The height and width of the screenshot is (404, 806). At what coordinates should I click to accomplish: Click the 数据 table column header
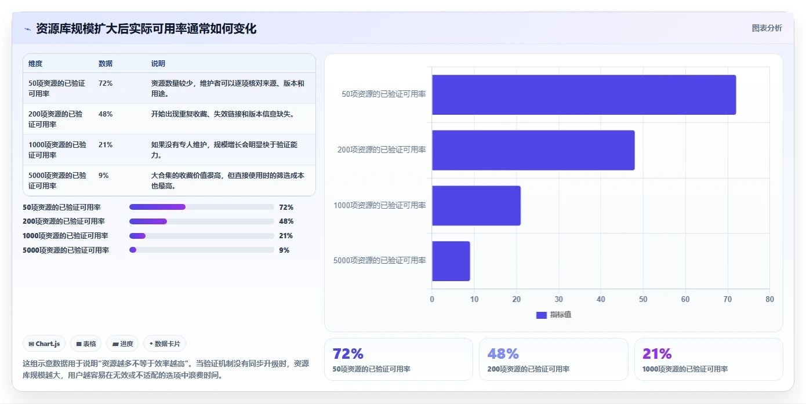(x=106, y=64)
